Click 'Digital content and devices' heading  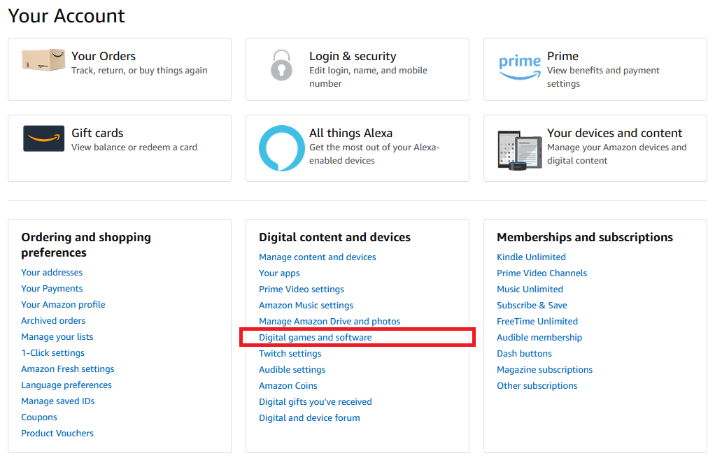(x=334, y=238)
